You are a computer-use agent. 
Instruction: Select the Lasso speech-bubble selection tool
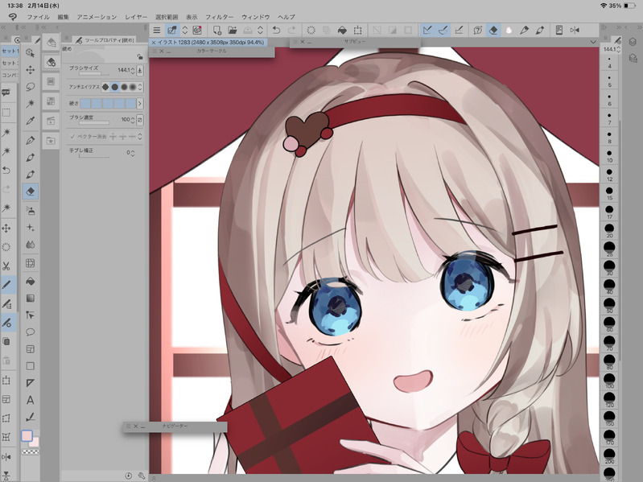(x=31, y=87)
